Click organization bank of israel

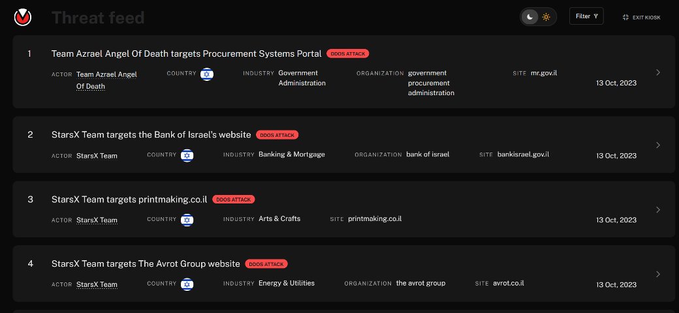(428, 155)
